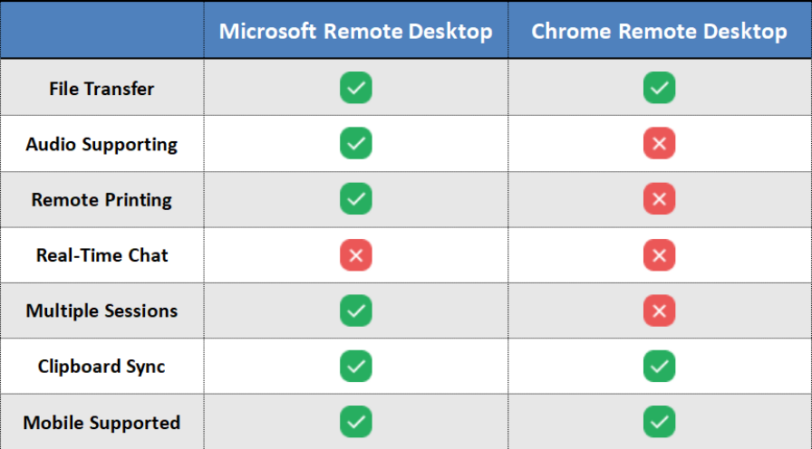Click Real-Time Chat red cross under Microsoft
Screen dimensions: 812x449
356,255
